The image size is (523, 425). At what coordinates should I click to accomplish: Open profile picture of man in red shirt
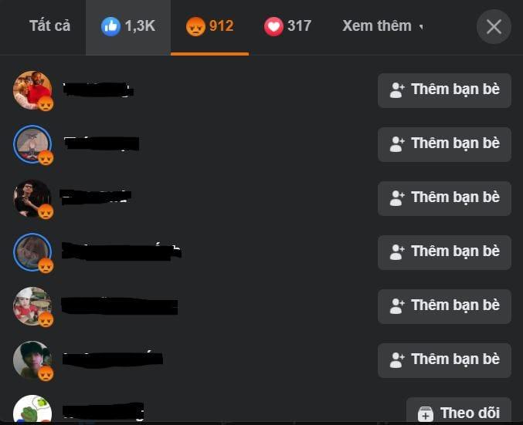click(32, 90)
